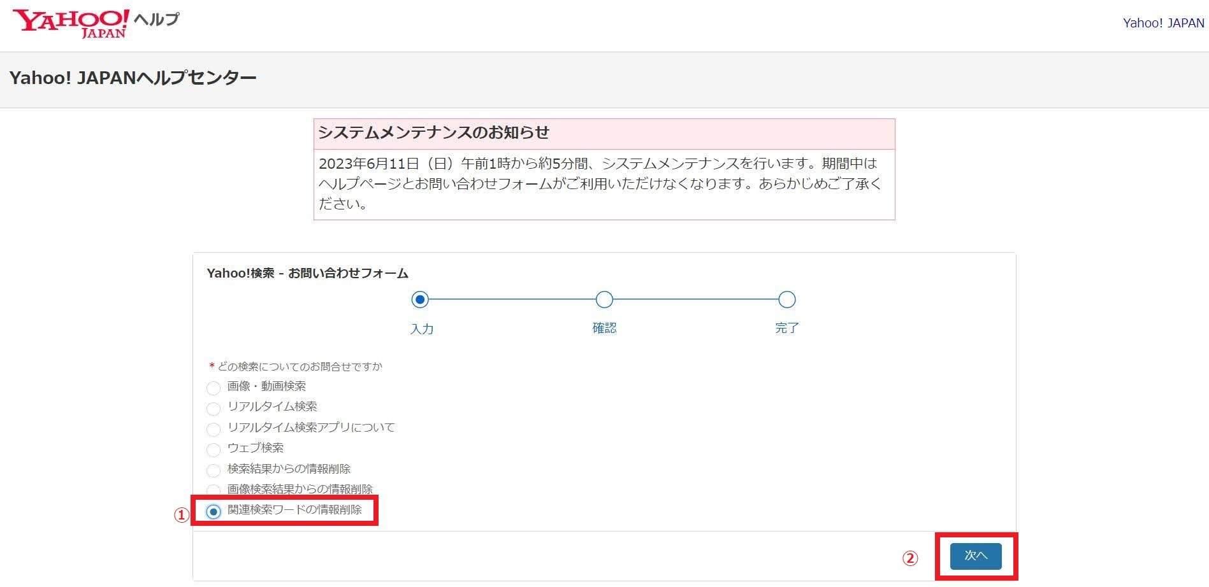This screenshot has height=587, width=1209.
Task: Click the Yahoo! JAPAN logo
Action: pyautogui.click(x=71, y=24)
